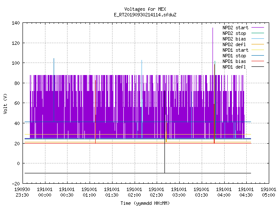This screenshot has width=277, height=207.
Task: Click the 'NPD2 bias' legend label
Action: coord(234,39)
